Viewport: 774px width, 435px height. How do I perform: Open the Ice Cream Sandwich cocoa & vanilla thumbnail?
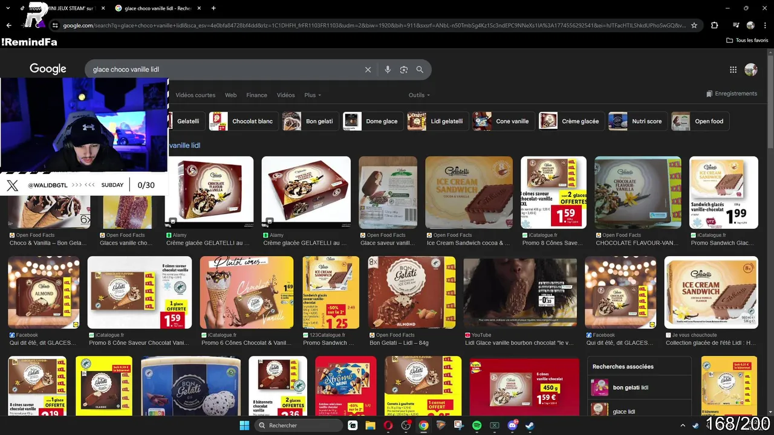pyautogui.click(x=469, y=192)
